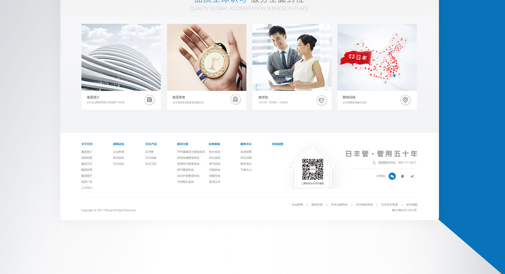Screen dimensions: 505x274
Task: Open the 日丰产品 footer heading
Action: point(151,144)
